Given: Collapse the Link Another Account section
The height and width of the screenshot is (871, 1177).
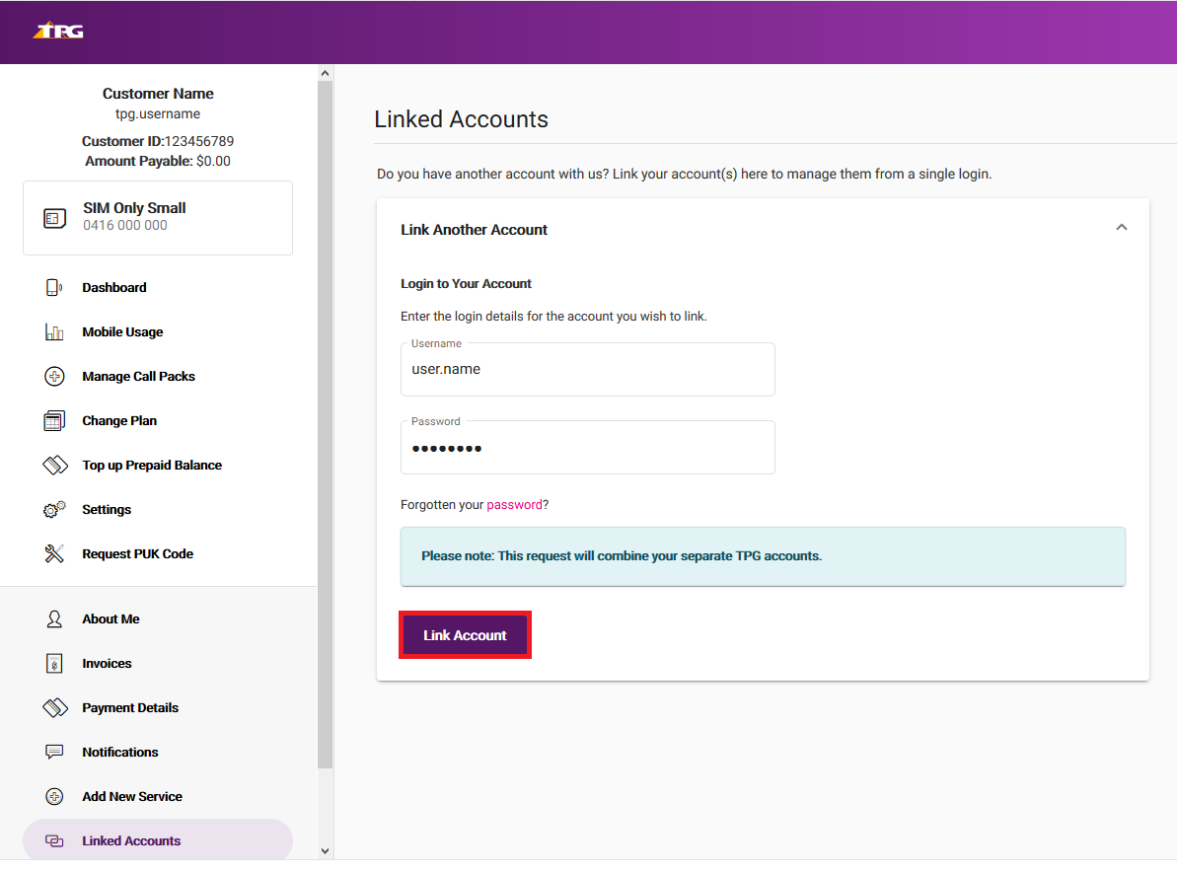Looking at the screenshot, I should click(x=1121, y=226).
